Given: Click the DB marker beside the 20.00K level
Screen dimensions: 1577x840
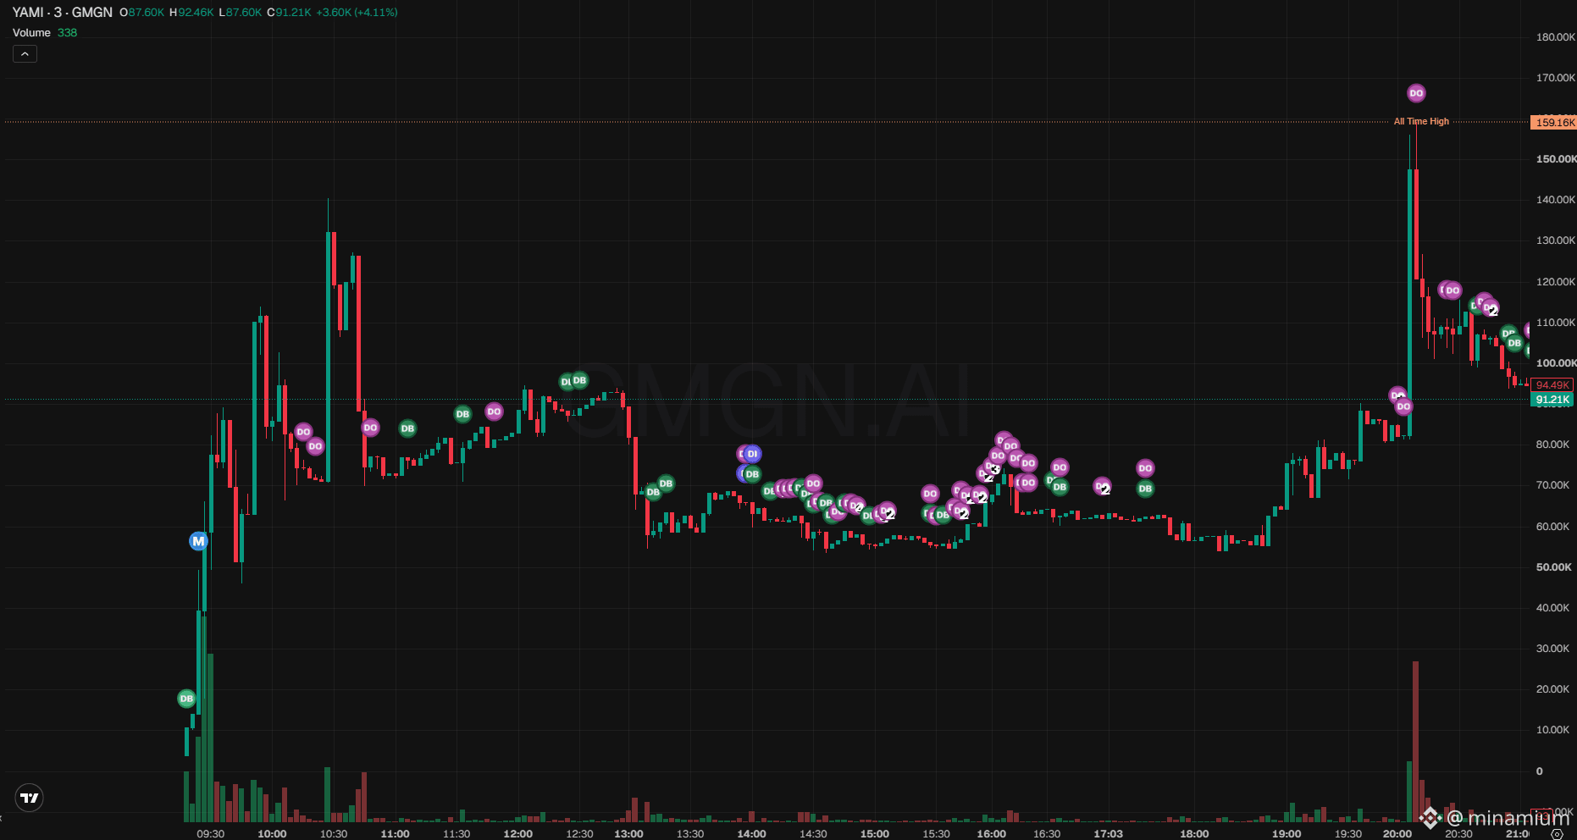Looking at the screenshot, I should (x=186, y=699).
